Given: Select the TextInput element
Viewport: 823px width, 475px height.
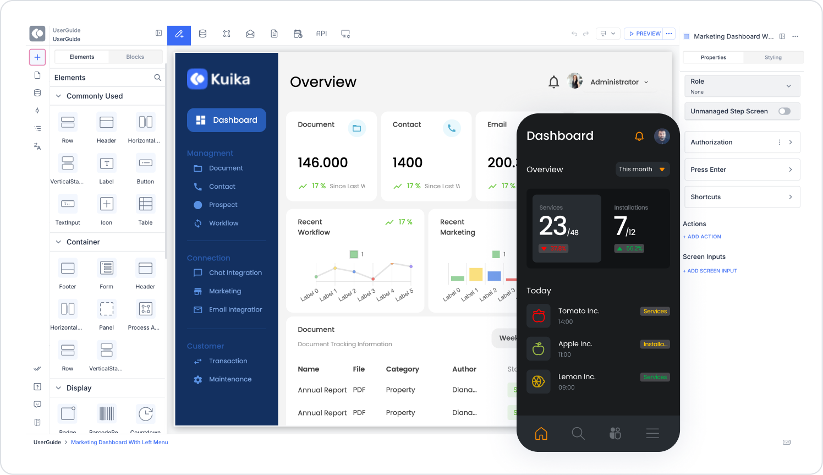Looking at the screenshot, I should 68,210.
